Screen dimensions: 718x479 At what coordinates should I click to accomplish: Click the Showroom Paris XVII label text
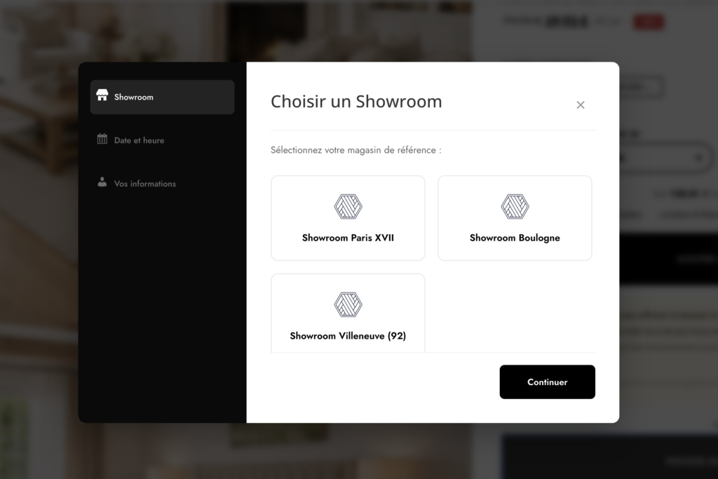348,238
